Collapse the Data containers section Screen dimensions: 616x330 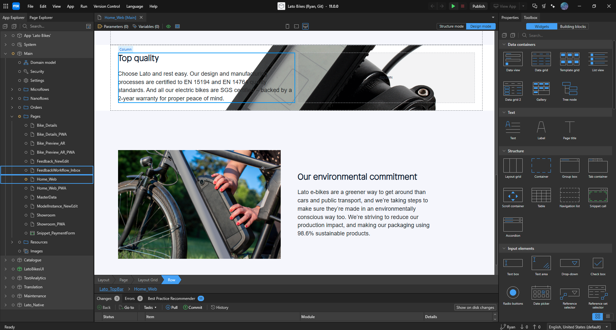tap(504, 45)
